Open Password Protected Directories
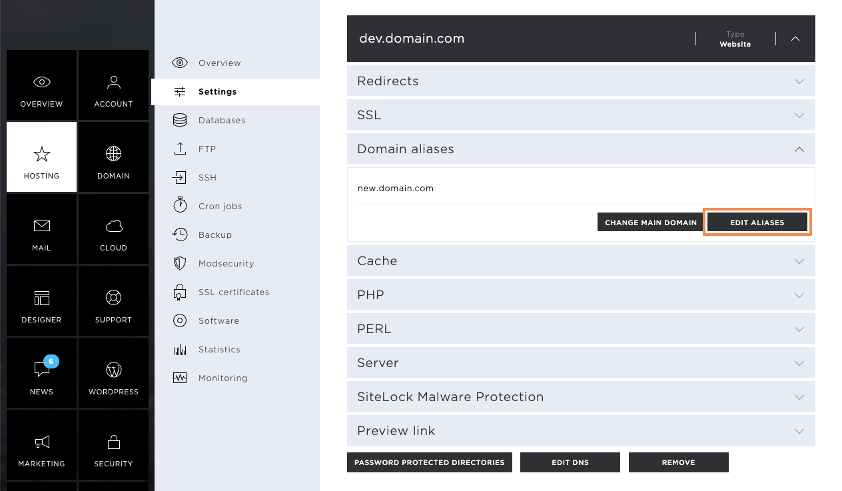Image resolution: width=842 pixels, height=491 pixels. click(x=430, y=462)
